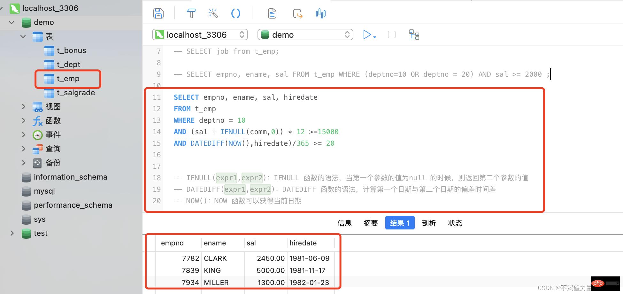Screen dimensions: 623x294
Task: Open the Query Builder tool icon
Action: pos(191,13)
